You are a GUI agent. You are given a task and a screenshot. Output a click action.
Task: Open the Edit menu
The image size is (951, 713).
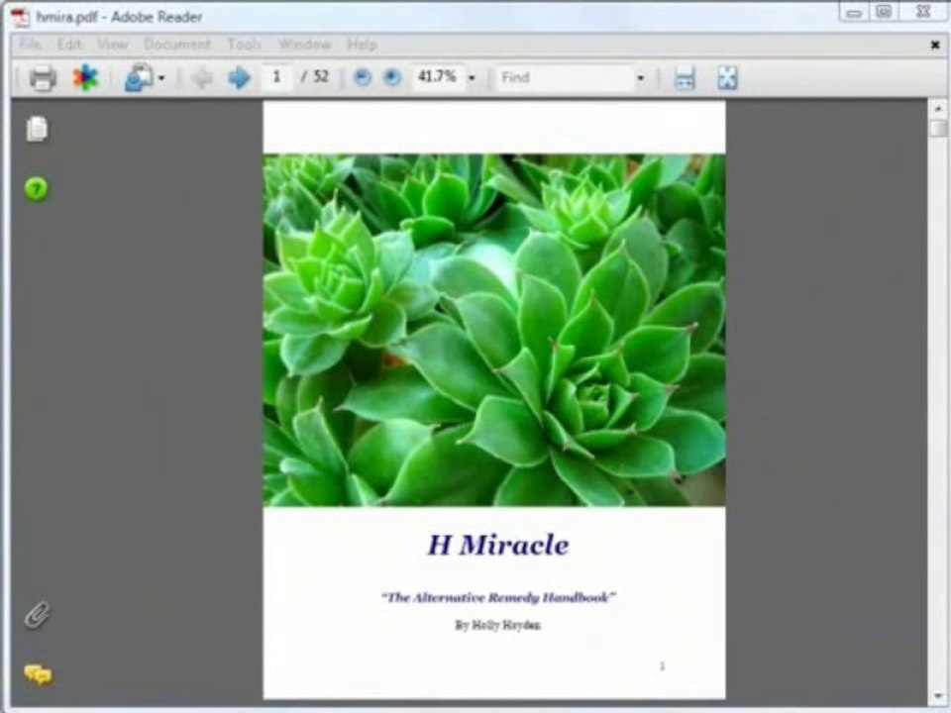[69, 45]
